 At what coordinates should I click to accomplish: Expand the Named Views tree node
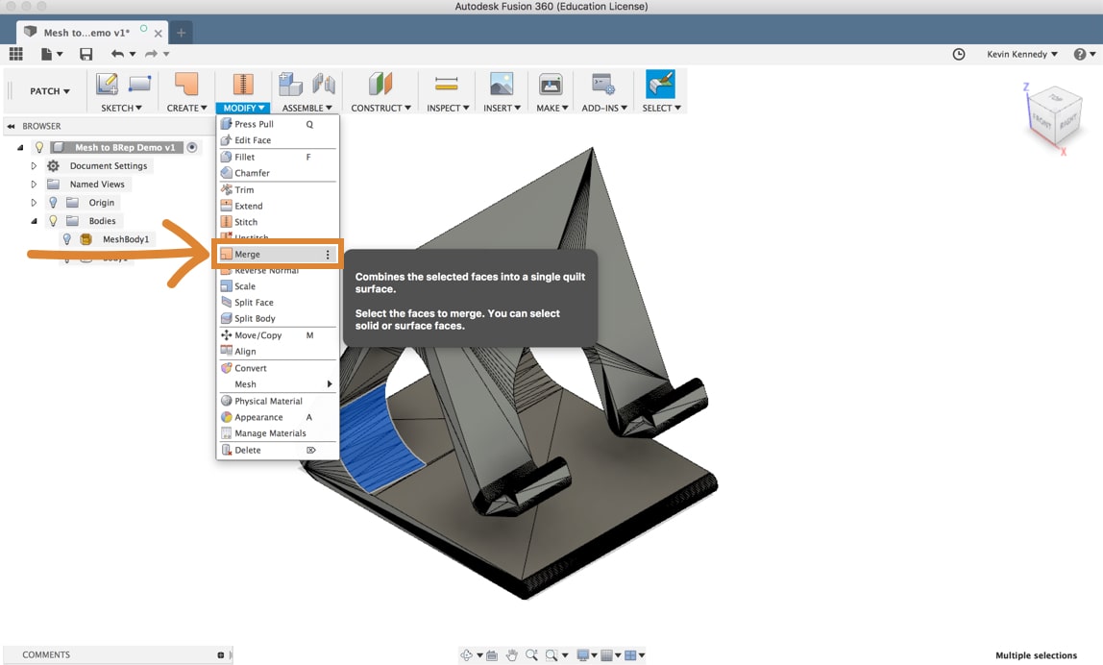click(x=33, y=184)
